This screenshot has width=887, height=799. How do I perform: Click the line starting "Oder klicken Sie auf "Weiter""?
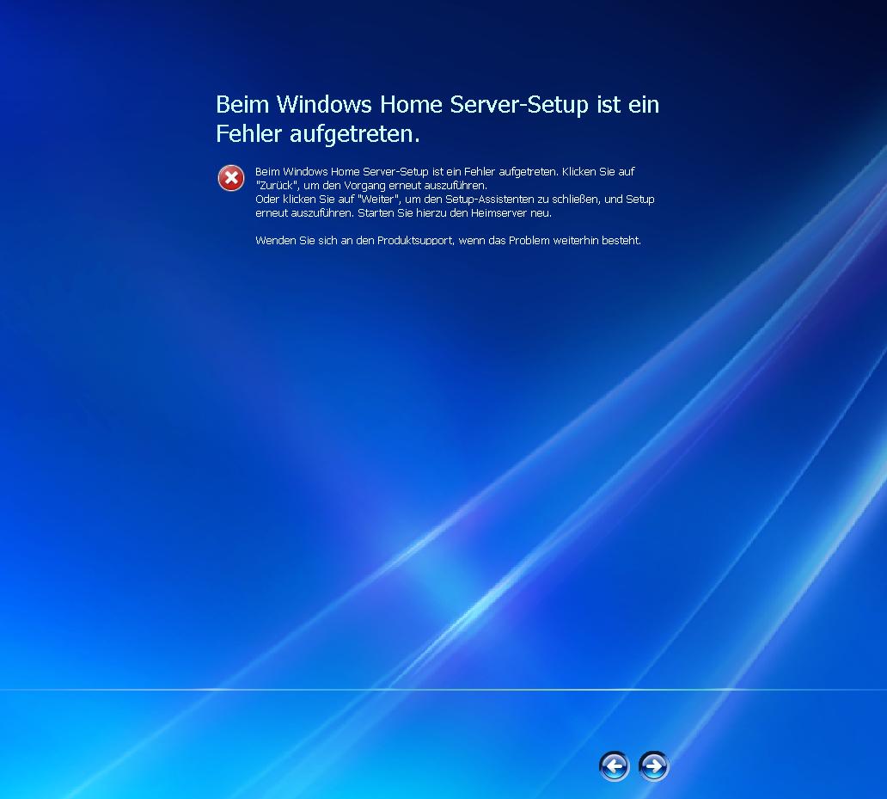(455, 200)
